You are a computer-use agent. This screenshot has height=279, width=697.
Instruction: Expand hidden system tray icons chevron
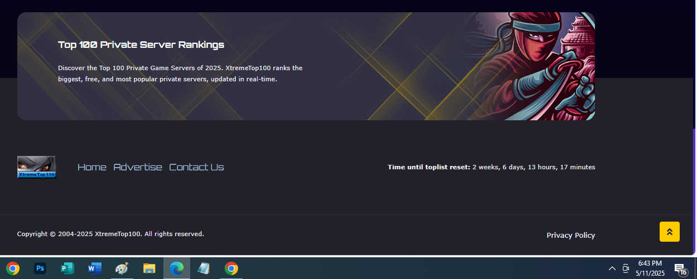(x=612, y=268)
